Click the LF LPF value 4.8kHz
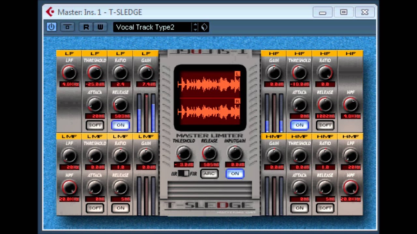 pyautogui.click(x=69, y=84)
